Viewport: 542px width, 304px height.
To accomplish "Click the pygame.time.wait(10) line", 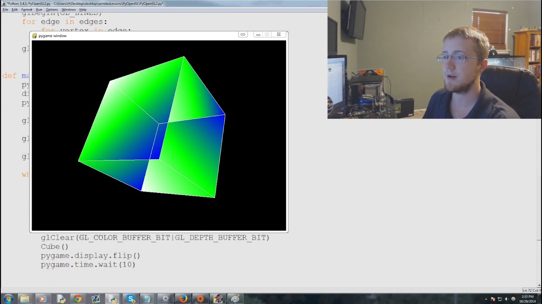I will coord(88,265).
